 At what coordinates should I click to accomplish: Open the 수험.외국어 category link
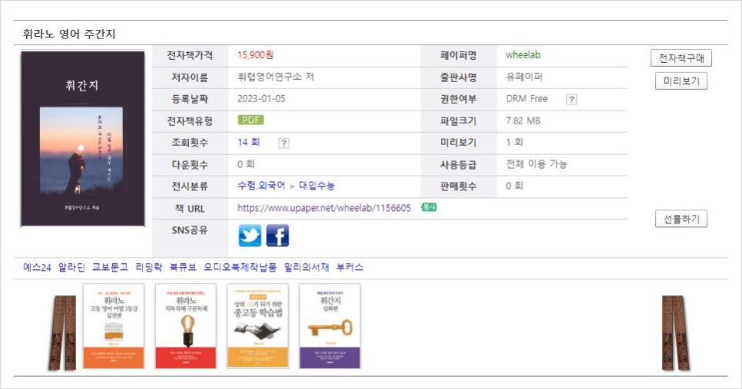[x=261, y=186]
